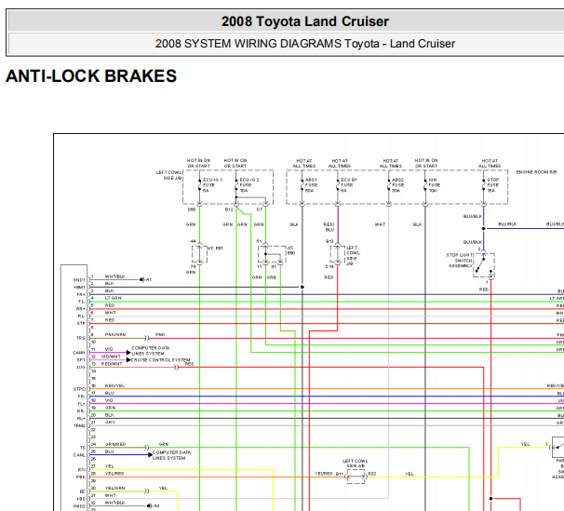Click the "STP" terminal label
Image resolution: width=564 pixels, height=511 pixels.
click(81, 323)
